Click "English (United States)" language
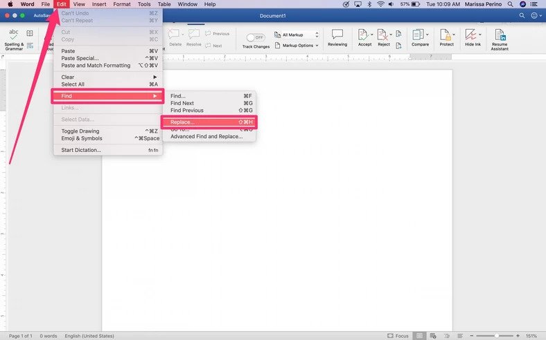This screenshot has width=546, height=340. tap(89, 336)
